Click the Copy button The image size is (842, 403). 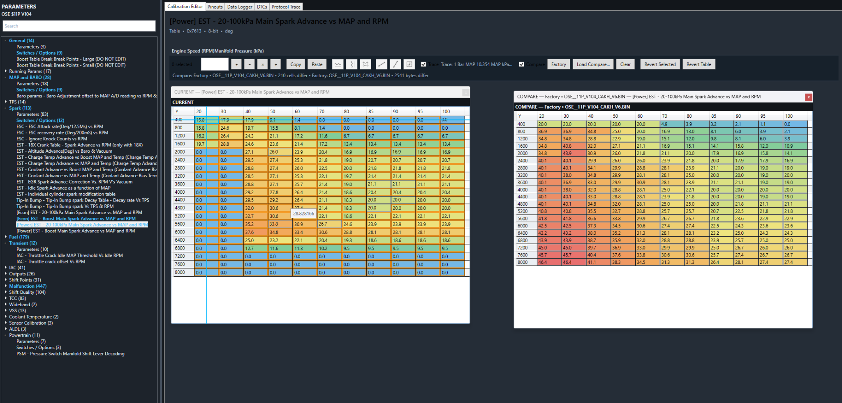click(296, 64)
